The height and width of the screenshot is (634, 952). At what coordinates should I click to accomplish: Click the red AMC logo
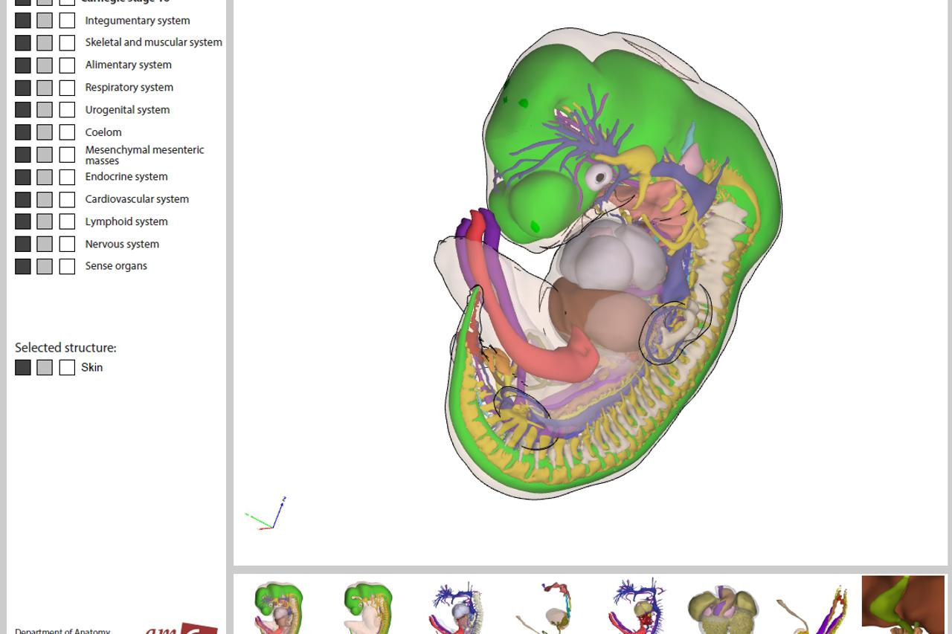(181, 629)
